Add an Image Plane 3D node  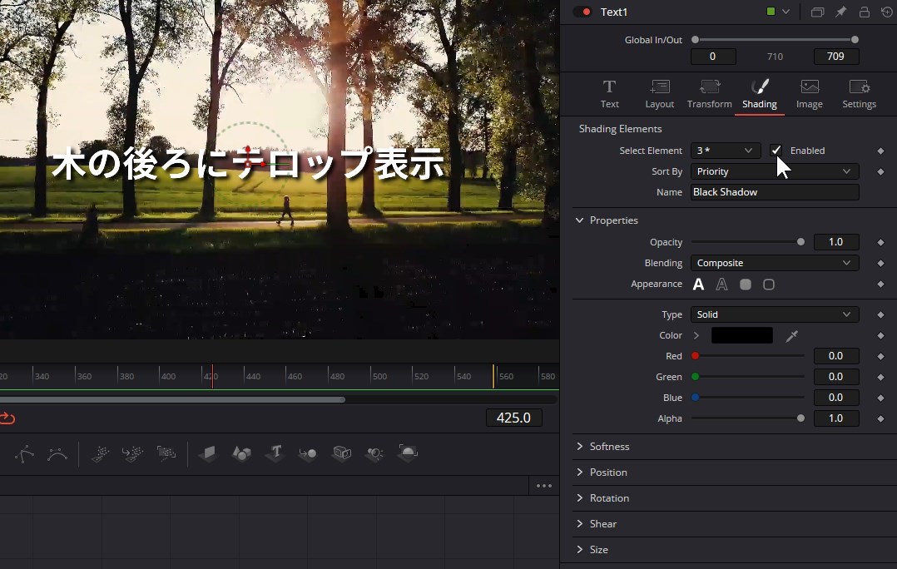tap(208, 454)
